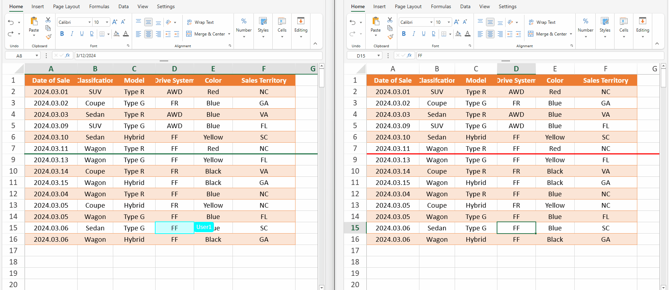
Task: Click the Format Painter brush in left window
Action: (48, 37)
